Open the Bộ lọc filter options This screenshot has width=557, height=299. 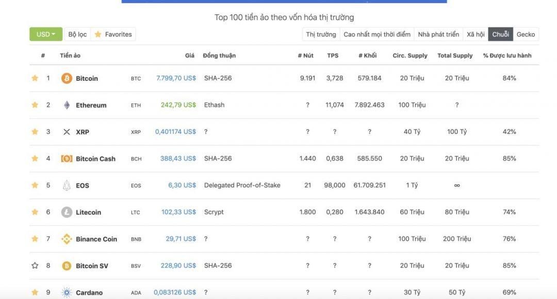coord(77,34)
